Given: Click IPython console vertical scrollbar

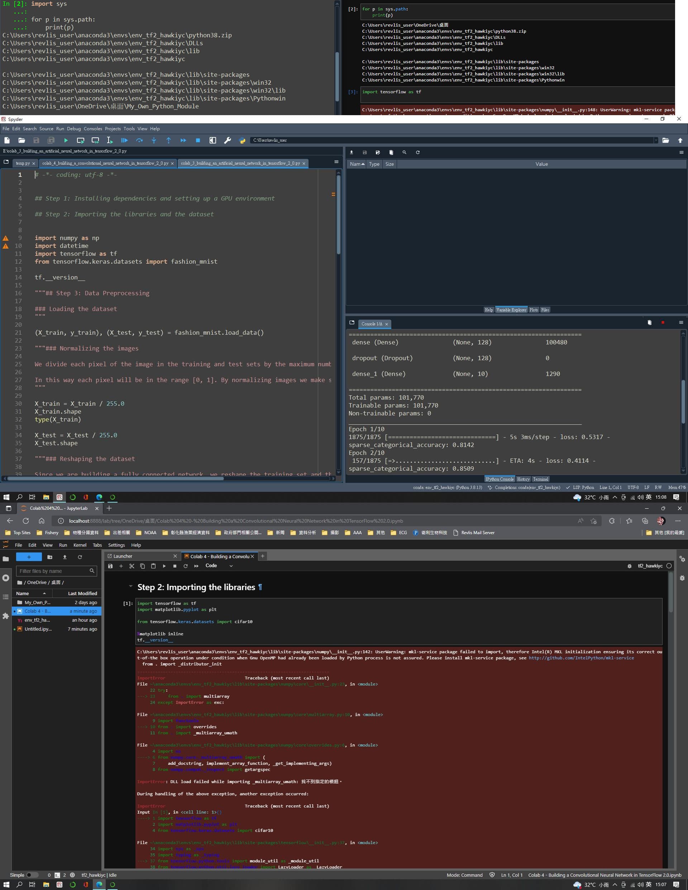Looking at the screenshot, I should point(683,401).
